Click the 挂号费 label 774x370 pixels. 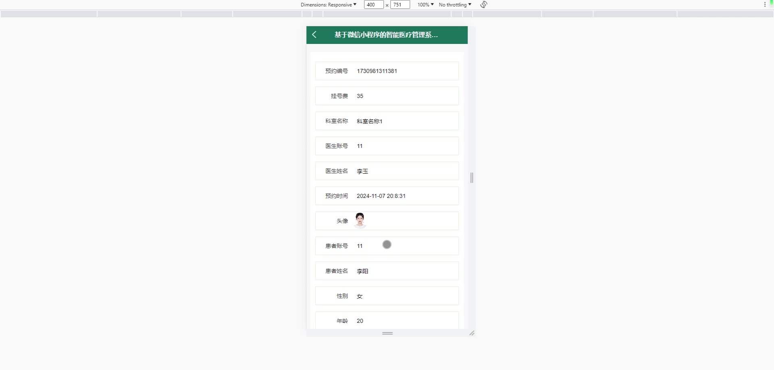pos(339,96)
